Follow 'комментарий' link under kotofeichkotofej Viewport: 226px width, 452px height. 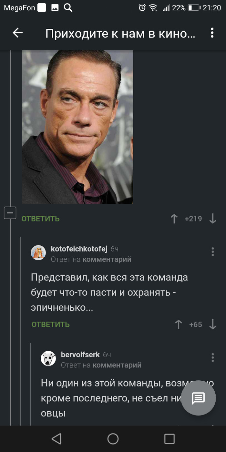(x=107, y=259)
